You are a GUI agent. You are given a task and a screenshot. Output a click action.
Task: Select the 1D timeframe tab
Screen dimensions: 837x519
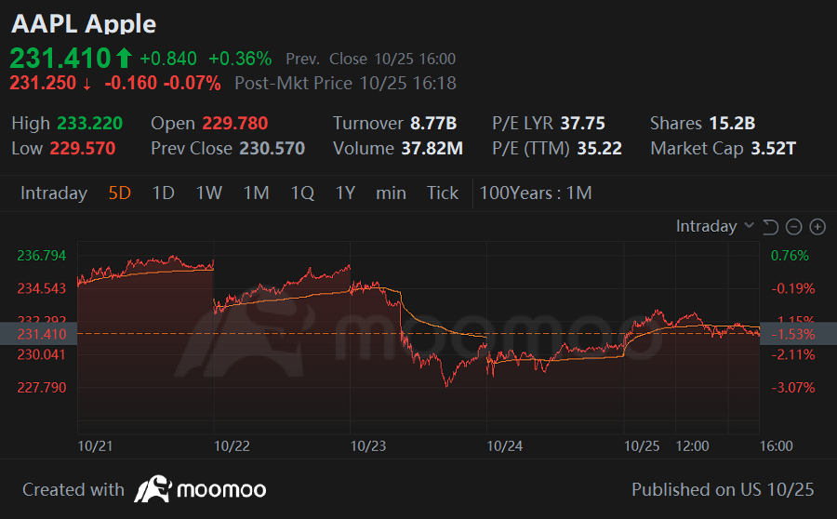click(164, 193)
